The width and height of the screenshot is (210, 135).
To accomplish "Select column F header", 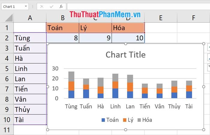I will (193, 18).
